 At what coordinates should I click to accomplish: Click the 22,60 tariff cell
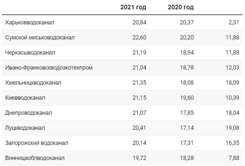139,37
